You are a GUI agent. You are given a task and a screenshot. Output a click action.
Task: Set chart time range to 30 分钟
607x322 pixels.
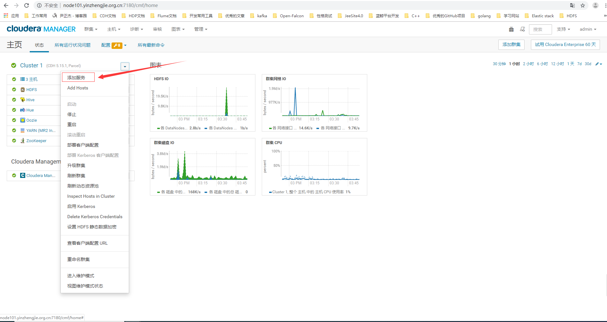coord(499,64)
